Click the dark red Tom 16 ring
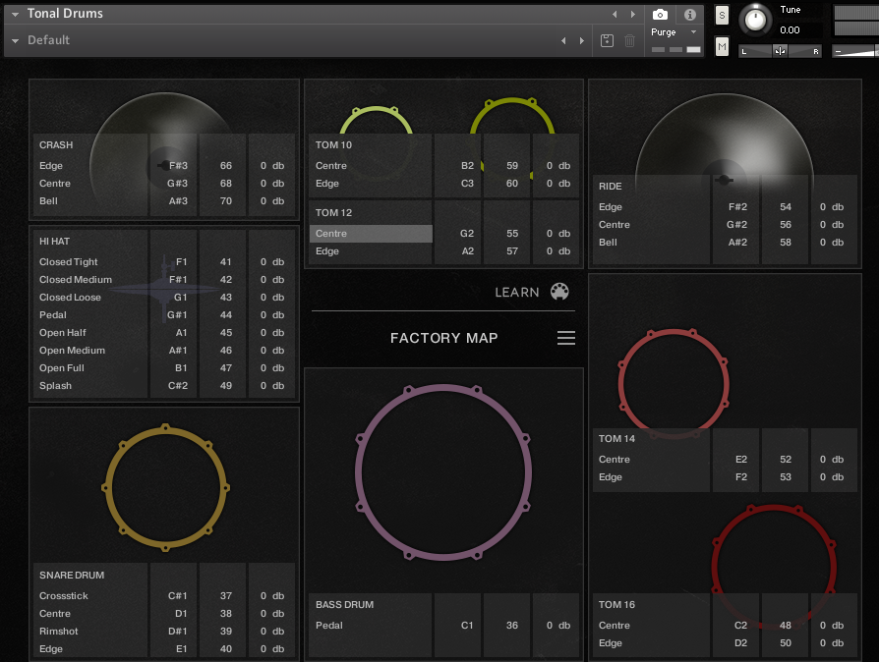The width and height of the screenshot is (879, 662). [774, 566]
